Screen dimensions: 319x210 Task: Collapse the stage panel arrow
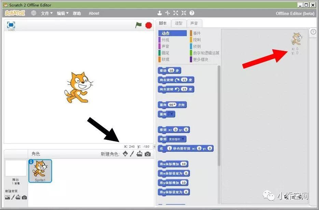(154, 147)
